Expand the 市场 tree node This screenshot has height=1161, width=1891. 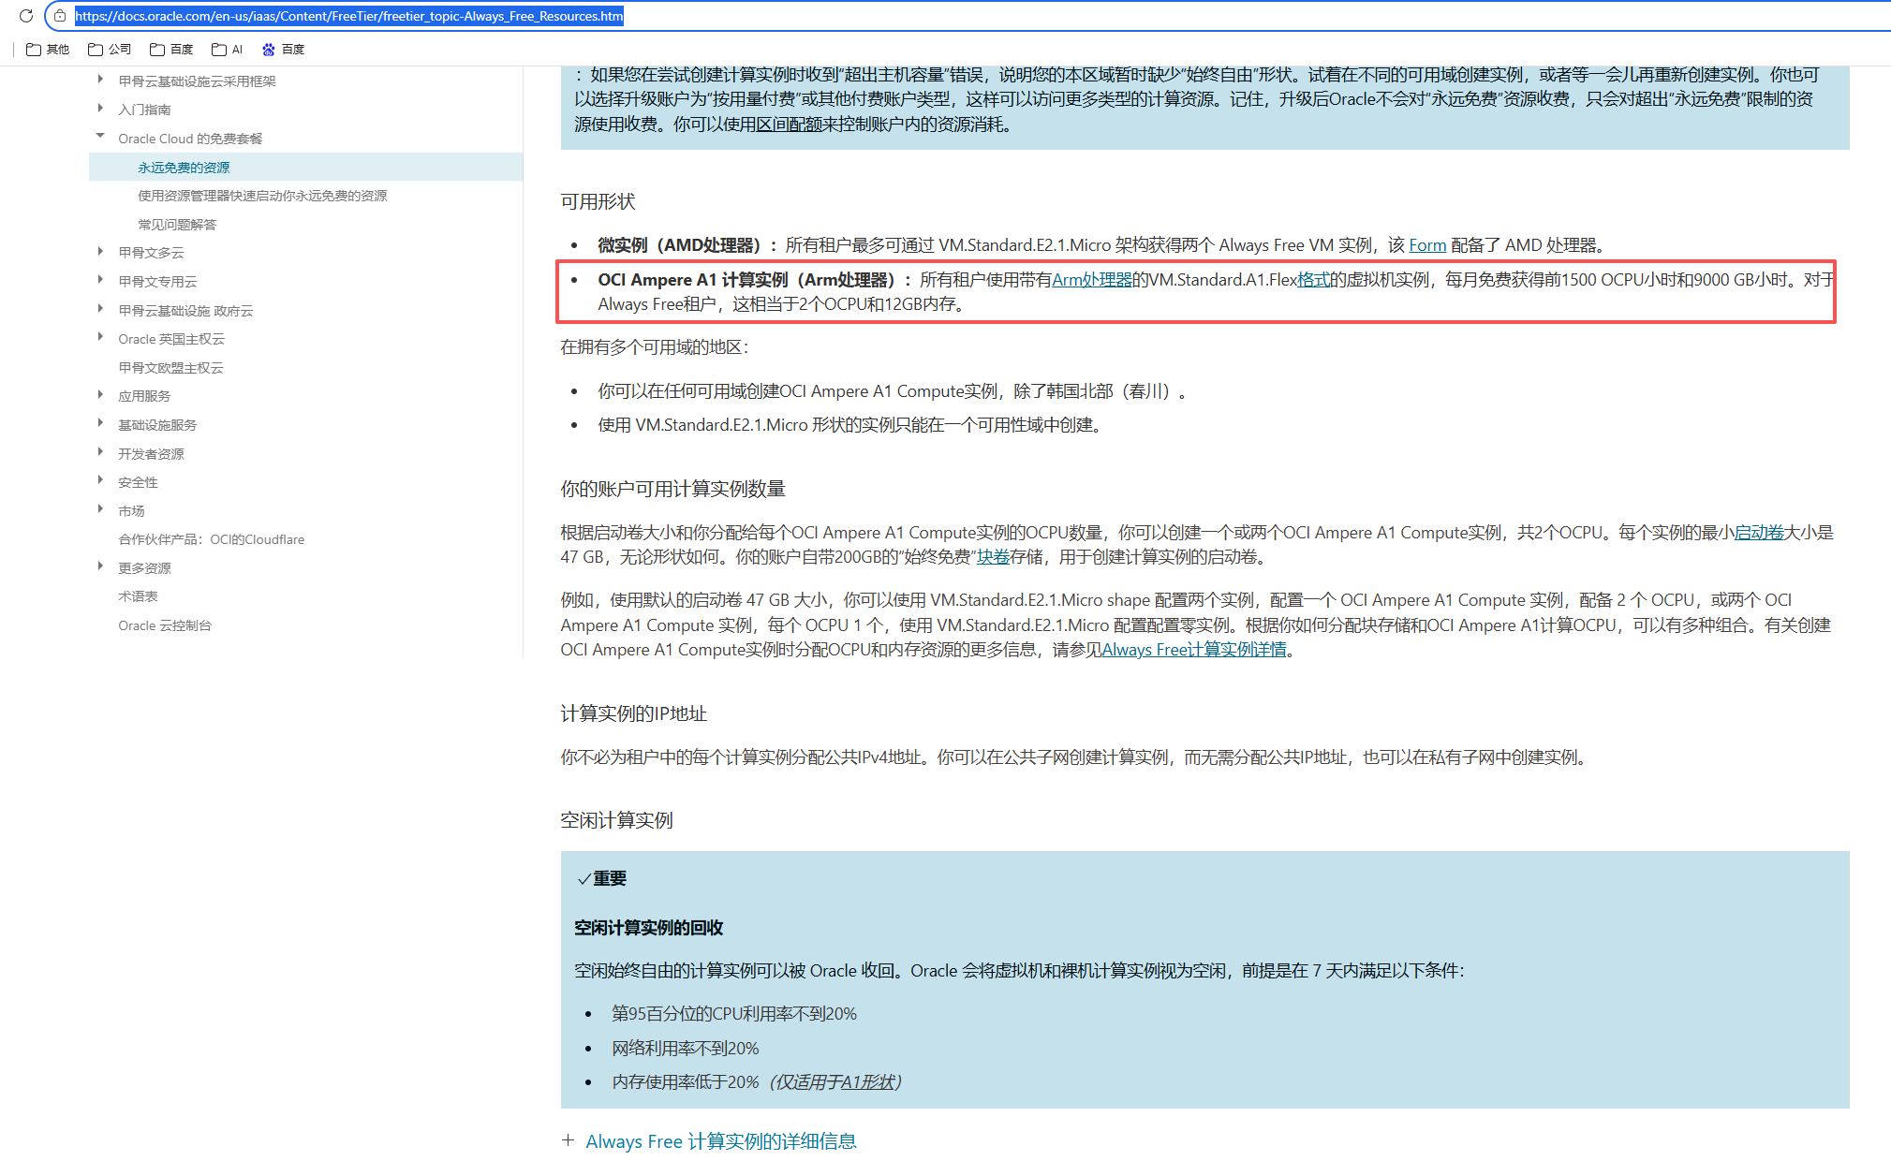tap(100, 509)
